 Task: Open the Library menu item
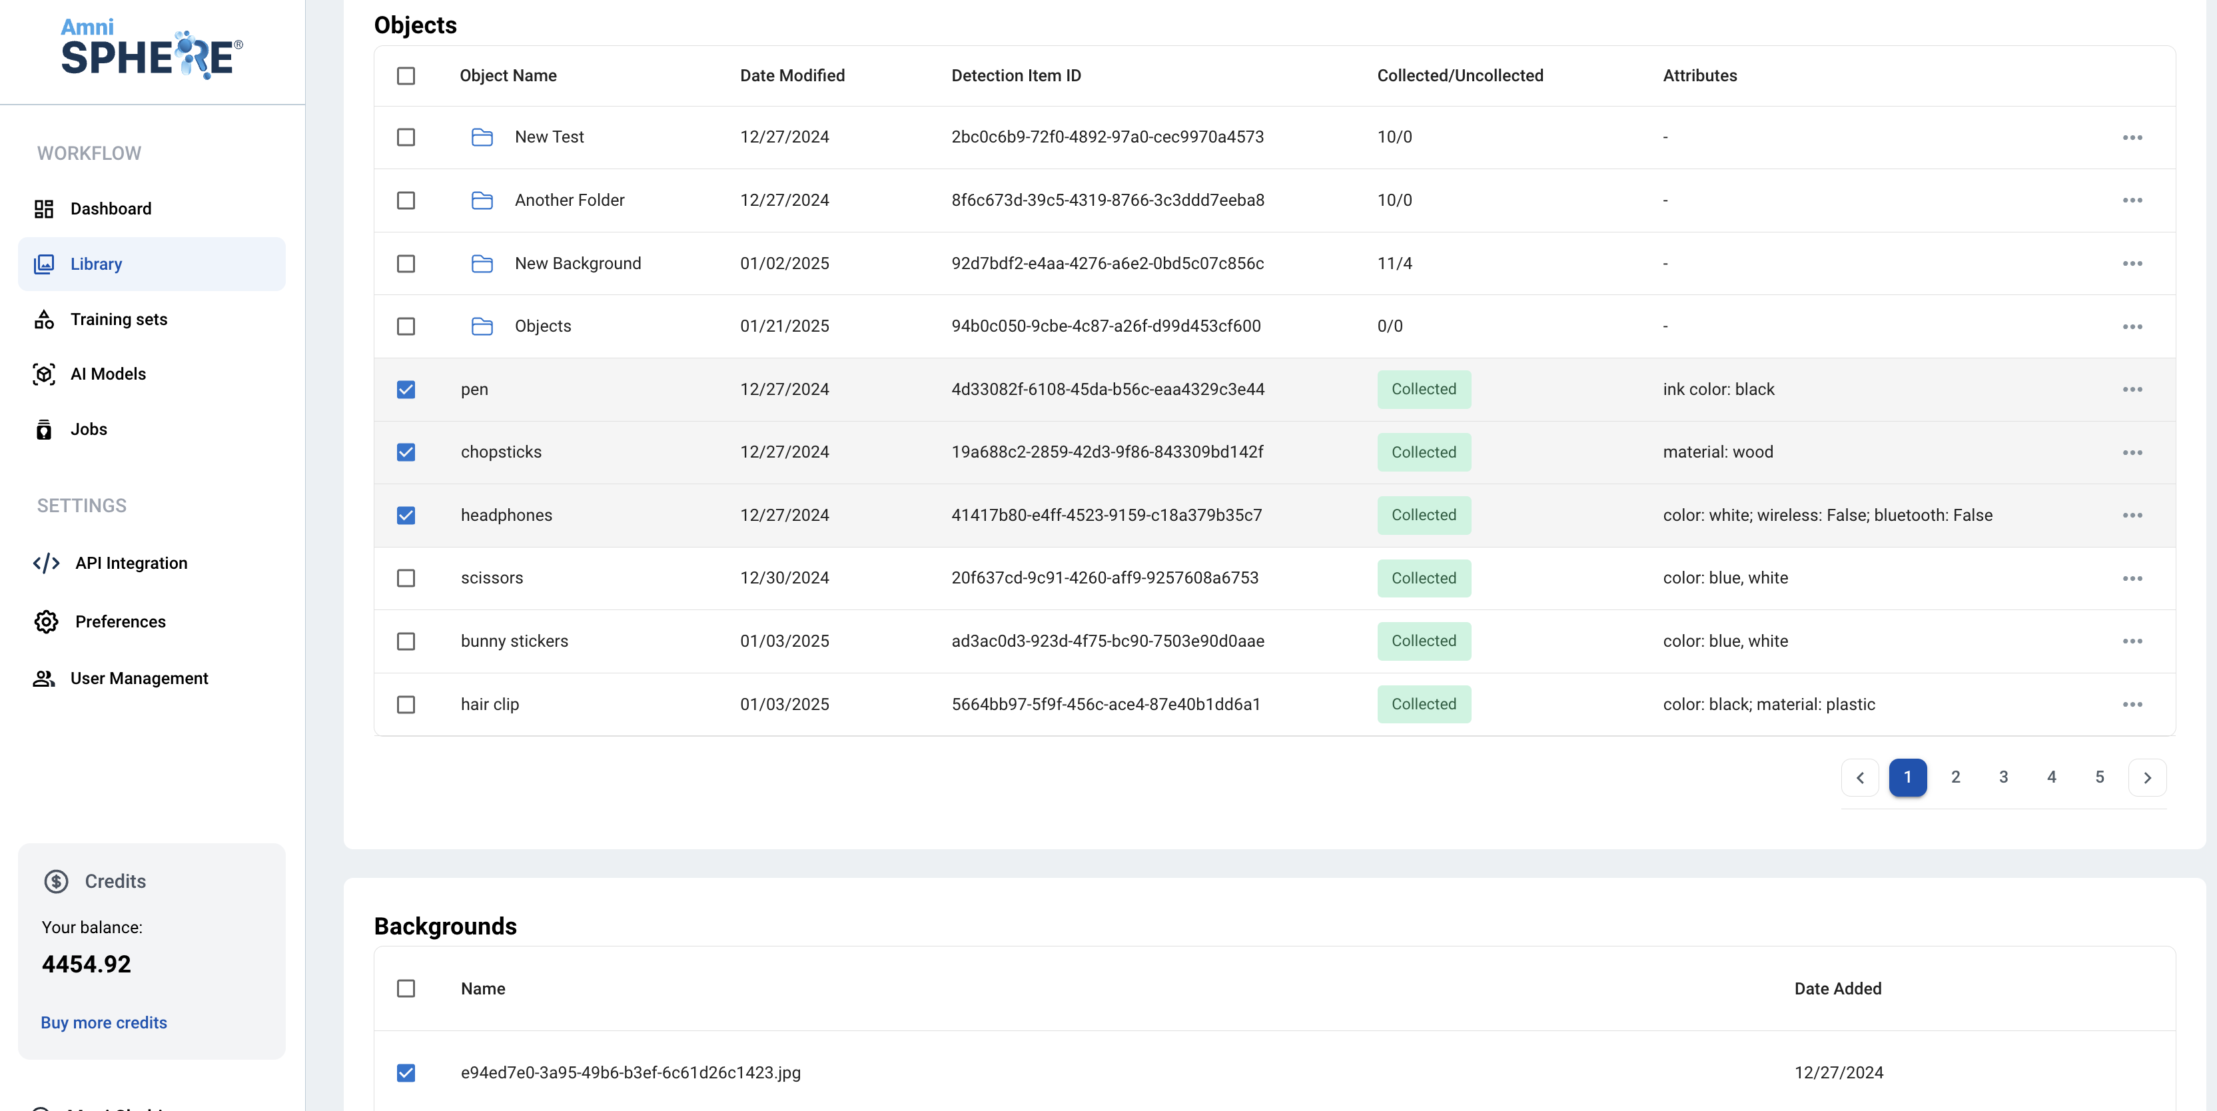point(97,264)
